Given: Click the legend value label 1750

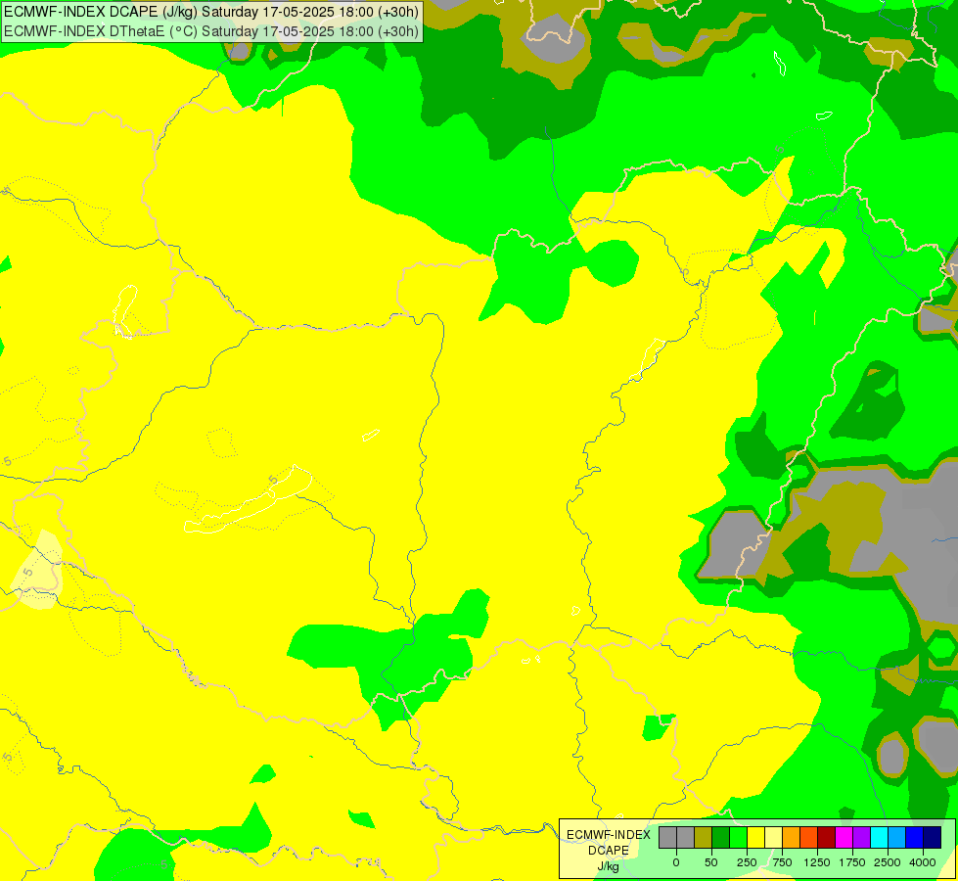Looking at the screenshot, I should [852, 862].
